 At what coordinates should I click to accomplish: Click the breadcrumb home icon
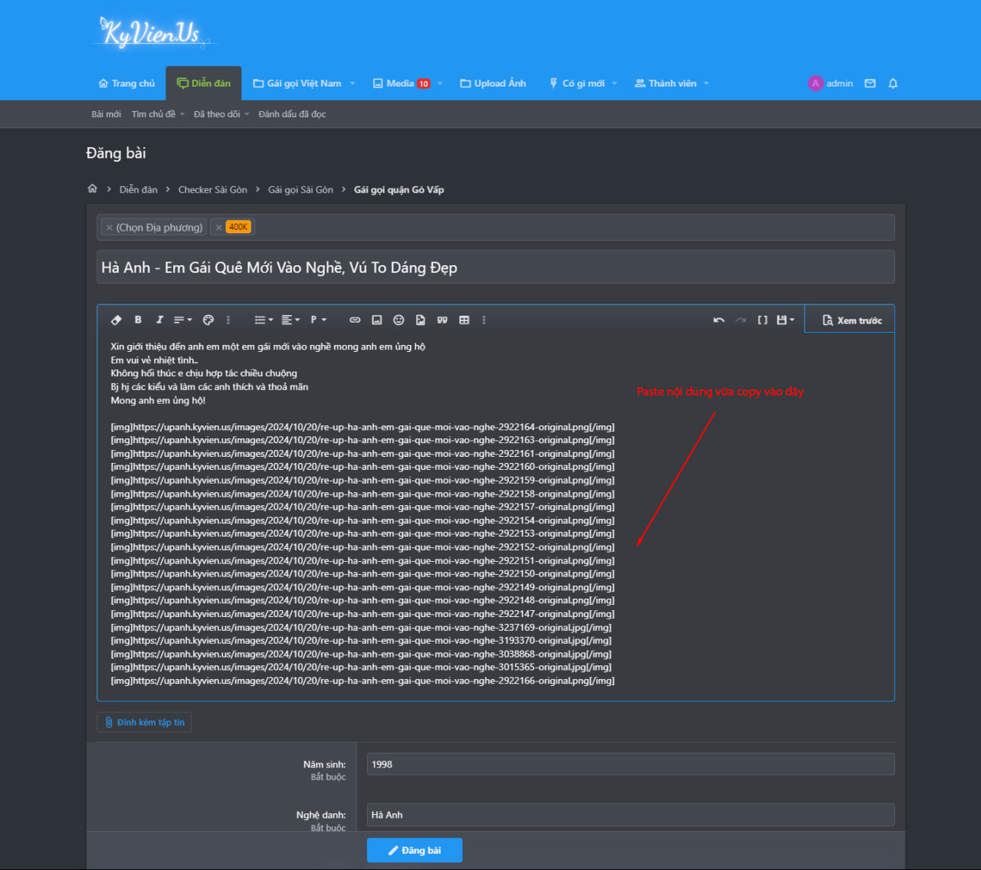click(x=93, y=189)
